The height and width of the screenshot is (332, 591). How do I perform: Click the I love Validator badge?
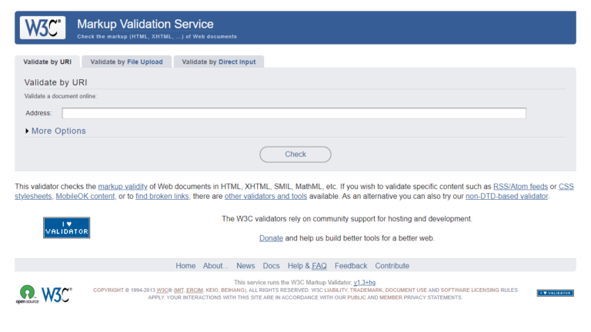pos(66,227)
